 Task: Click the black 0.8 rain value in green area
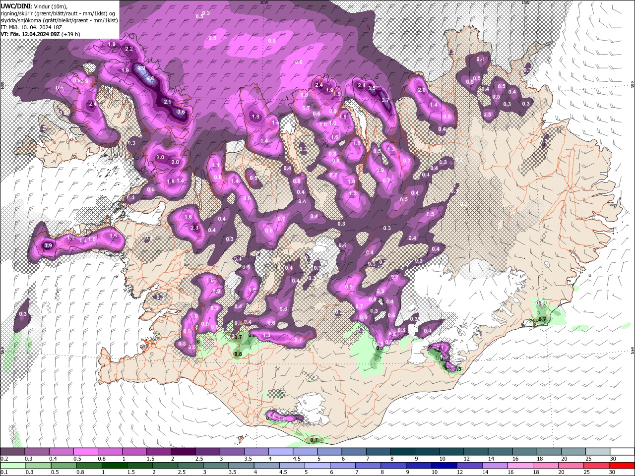coord(238,354)
